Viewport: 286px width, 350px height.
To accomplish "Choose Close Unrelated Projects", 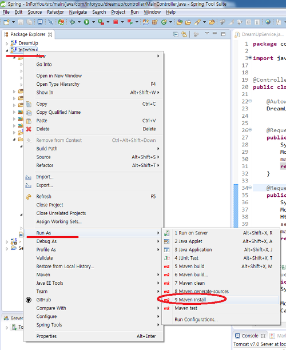I will (x=93, y=213).
